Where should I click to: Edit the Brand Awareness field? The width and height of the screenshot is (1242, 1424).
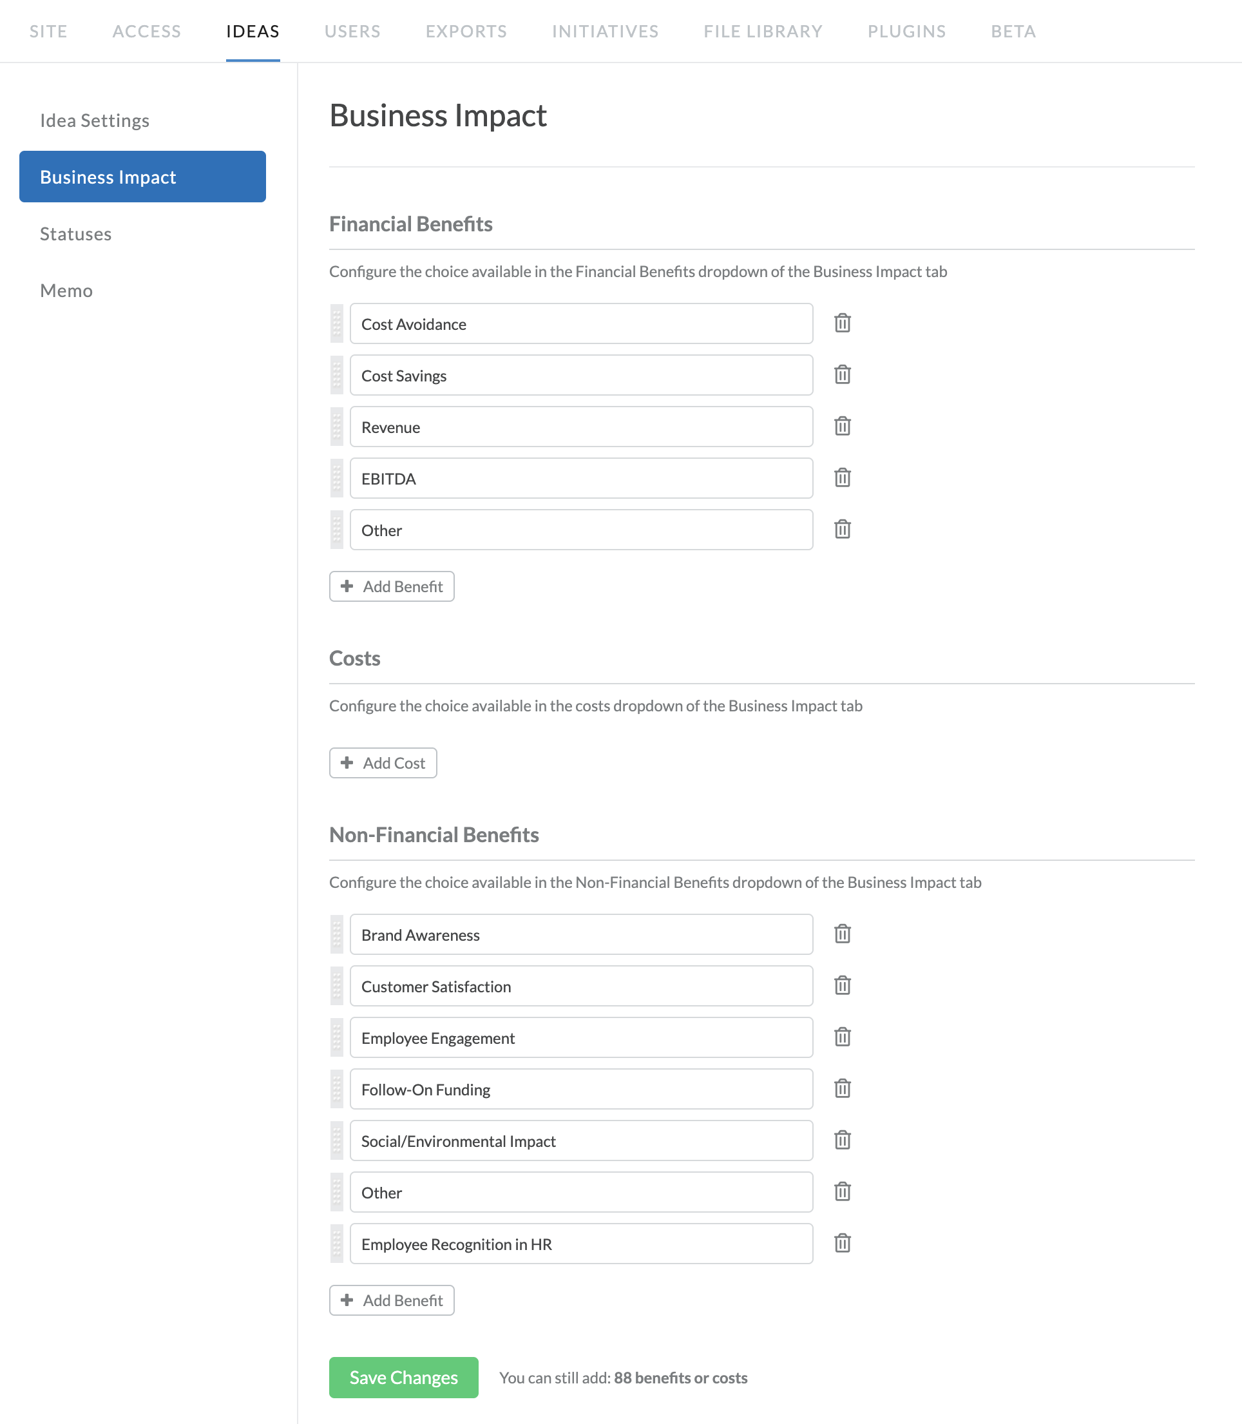582,934
